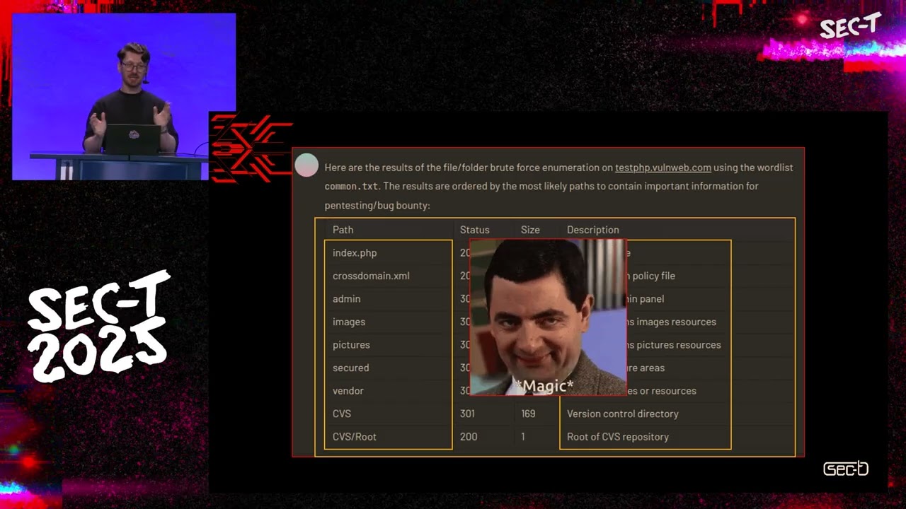Open the testphp.vulnweb.com link
This screenshot has height=509, width=906.
click(x=663, y=168)
